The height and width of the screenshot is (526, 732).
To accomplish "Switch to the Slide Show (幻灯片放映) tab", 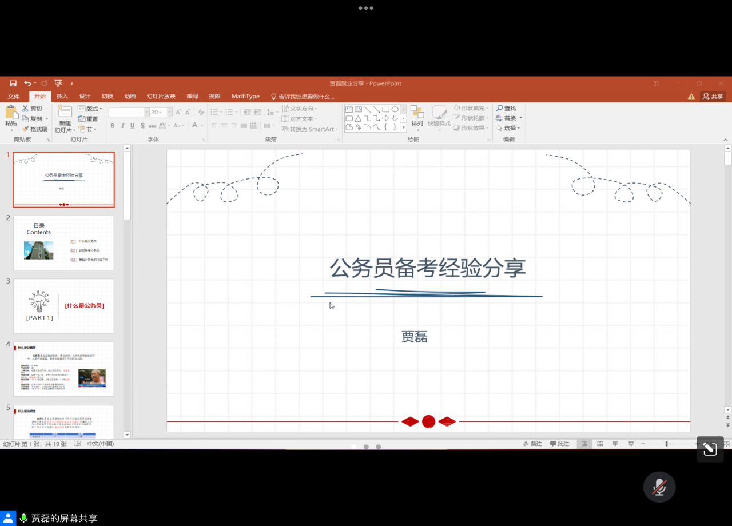I will coord(161,97).
